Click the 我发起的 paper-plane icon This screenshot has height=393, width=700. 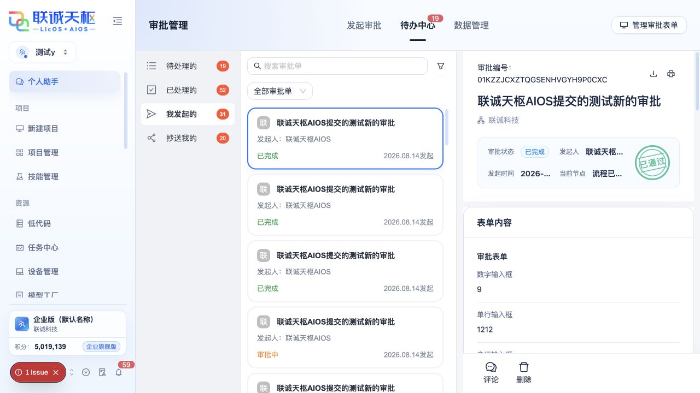[x=151, y=114]
